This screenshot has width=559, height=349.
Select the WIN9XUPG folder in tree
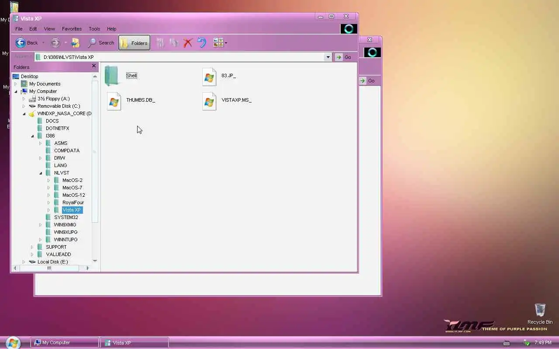pos(66,232)
